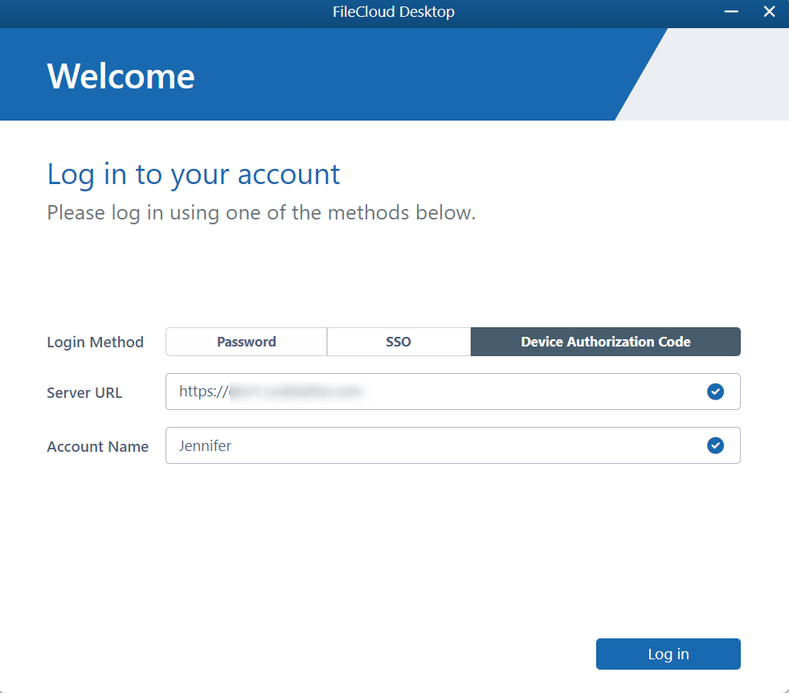789x693 pixels.
Task: Click the Login Method label
Action: (95, 342)
